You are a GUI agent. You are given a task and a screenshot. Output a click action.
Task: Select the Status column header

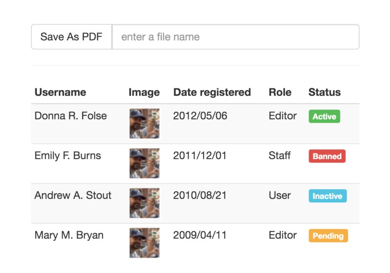324,92
